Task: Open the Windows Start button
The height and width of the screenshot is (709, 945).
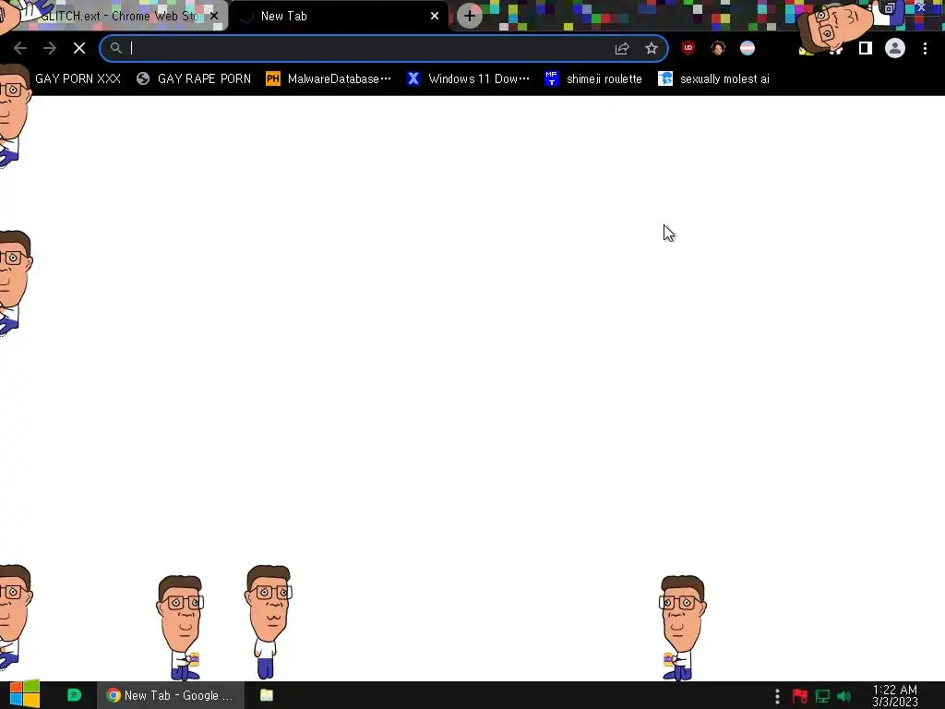Action: coord(25,695)
